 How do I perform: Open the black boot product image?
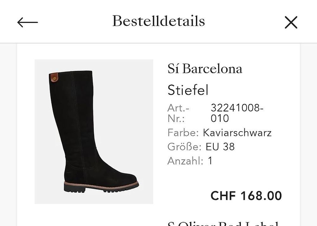point(94,131)
